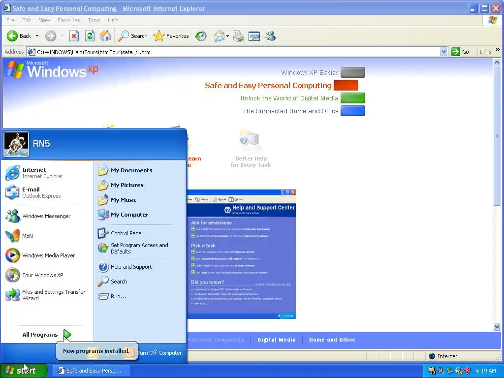504x378 pixels.
Task: Expand the Address bar dropdown arrow
Action: click(x=443, y=52)
